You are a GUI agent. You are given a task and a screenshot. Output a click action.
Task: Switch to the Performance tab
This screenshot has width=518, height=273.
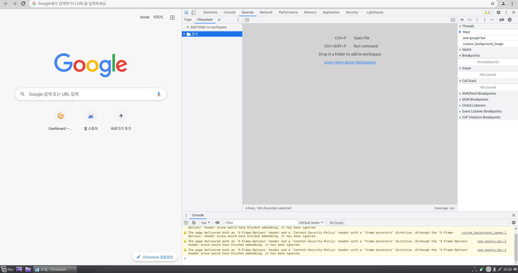click(288, 12)
